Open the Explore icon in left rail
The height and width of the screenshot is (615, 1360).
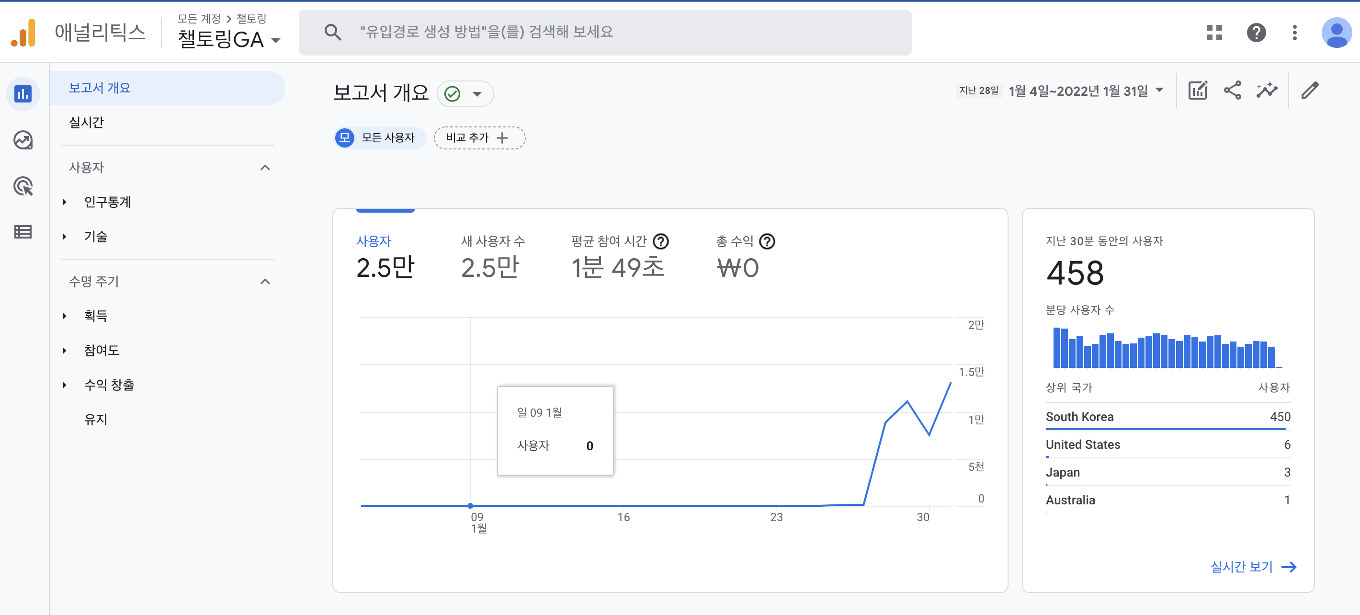pos(23,140)
